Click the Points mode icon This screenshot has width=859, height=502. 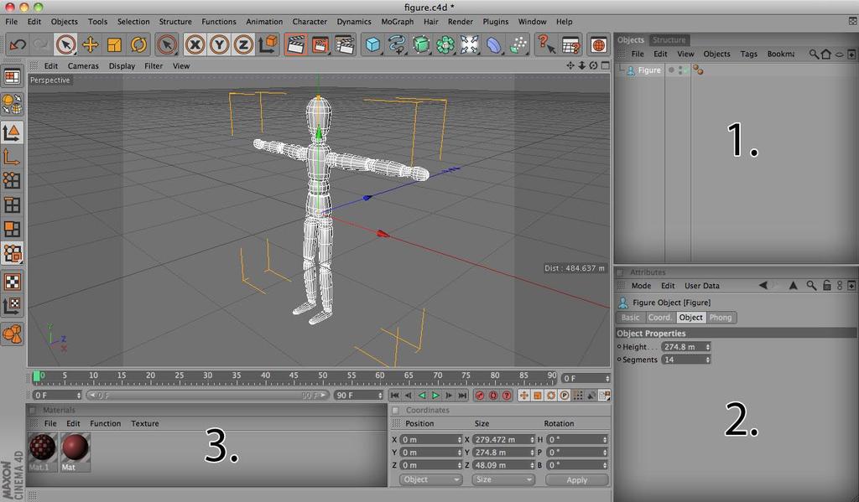click(x=12, y=181)
